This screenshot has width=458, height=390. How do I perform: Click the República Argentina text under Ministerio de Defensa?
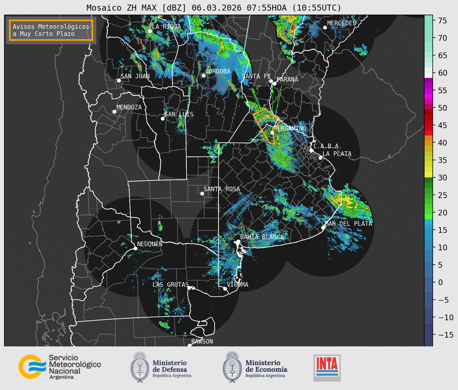(172, 376)
